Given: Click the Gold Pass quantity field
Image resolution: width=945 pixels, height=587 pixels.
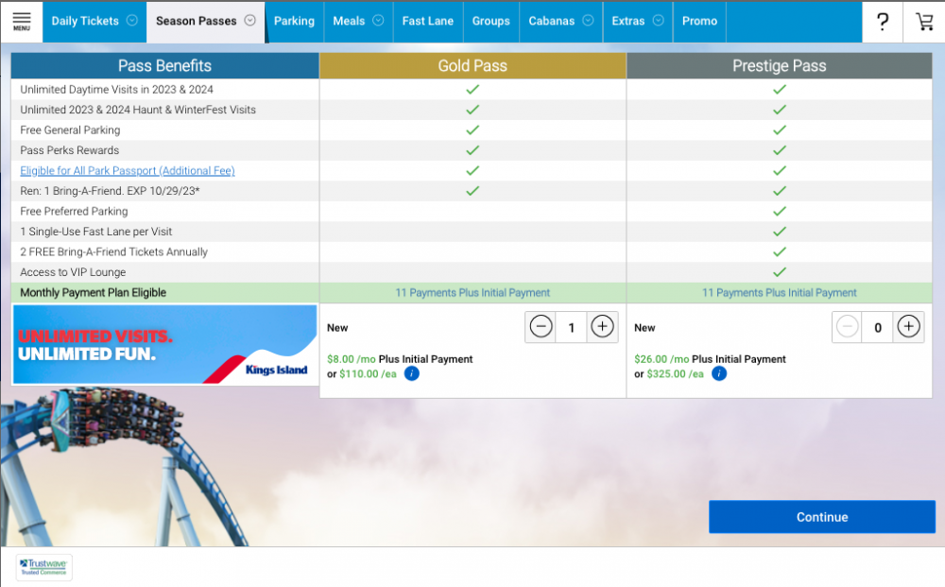Looking at the screenshot, I should (571, 327).
